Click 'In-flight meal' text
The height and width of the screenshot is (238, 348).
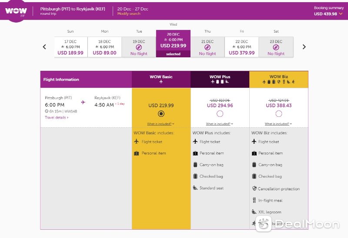tap(270, 200)
